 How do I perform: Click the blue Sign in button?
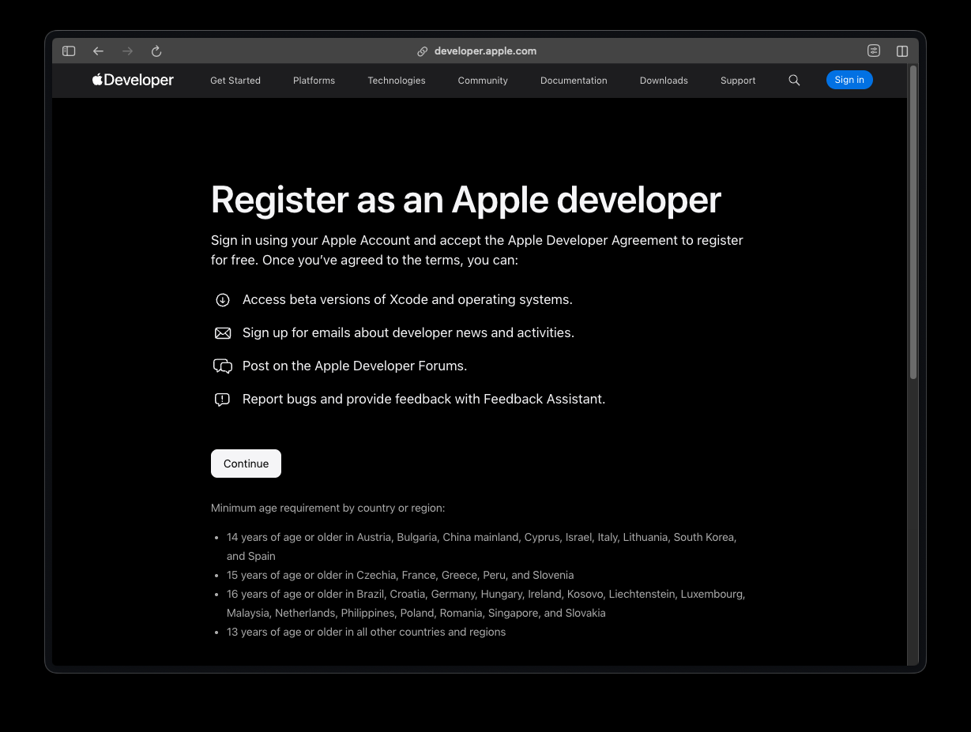[x=849, y=80]
